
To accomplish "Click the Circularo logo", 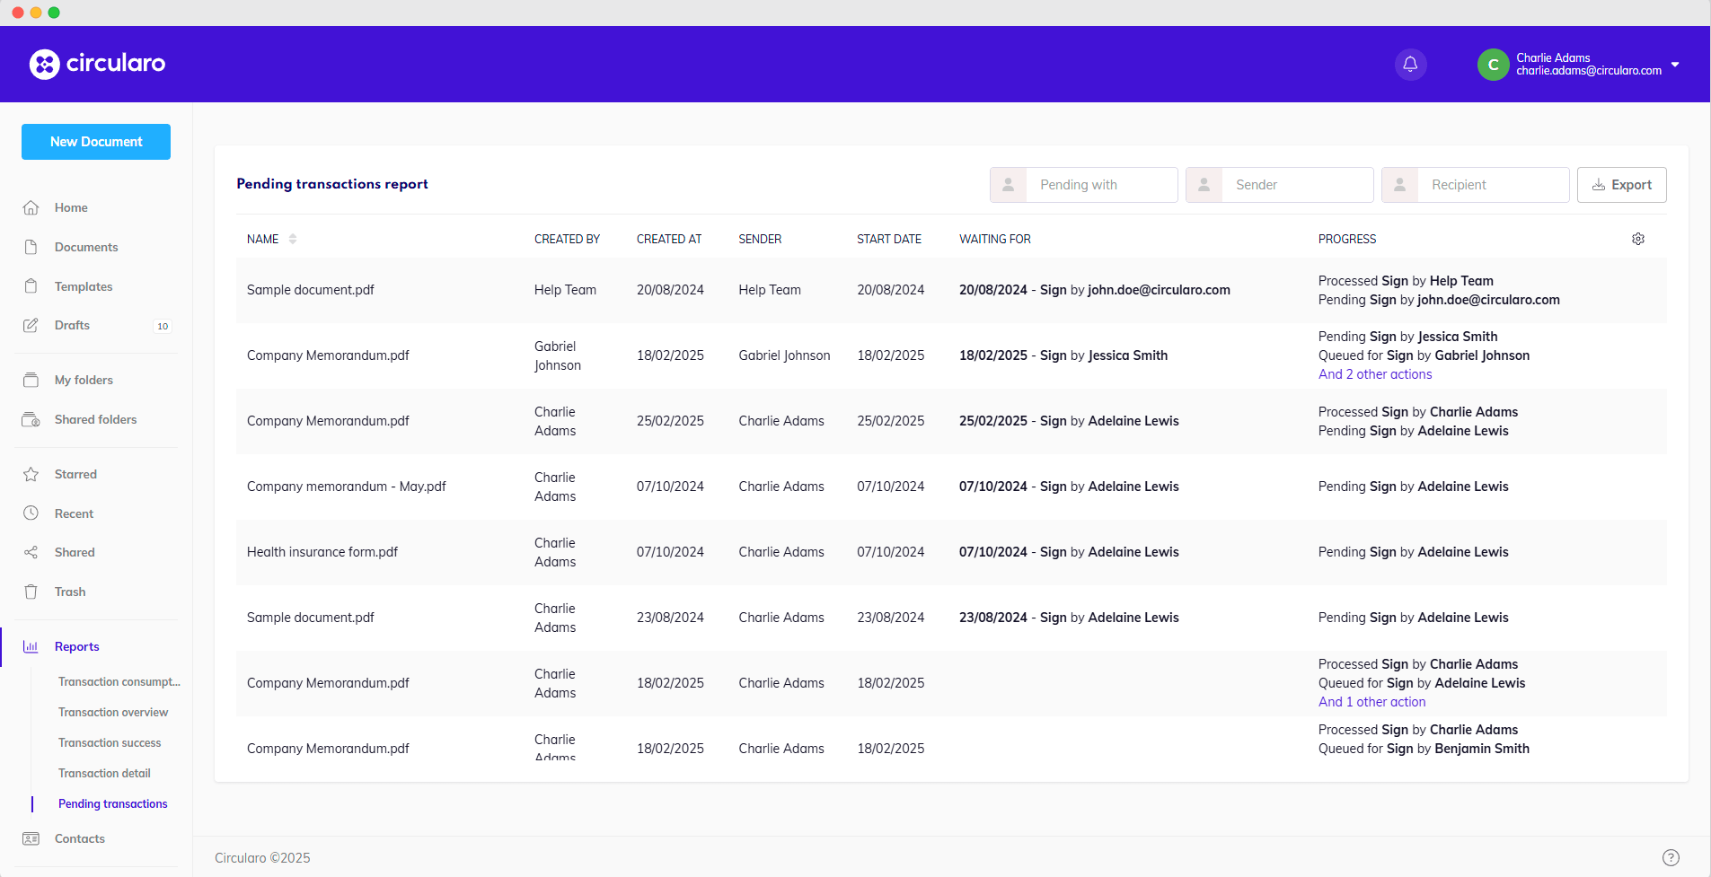I will pos(97,64).
